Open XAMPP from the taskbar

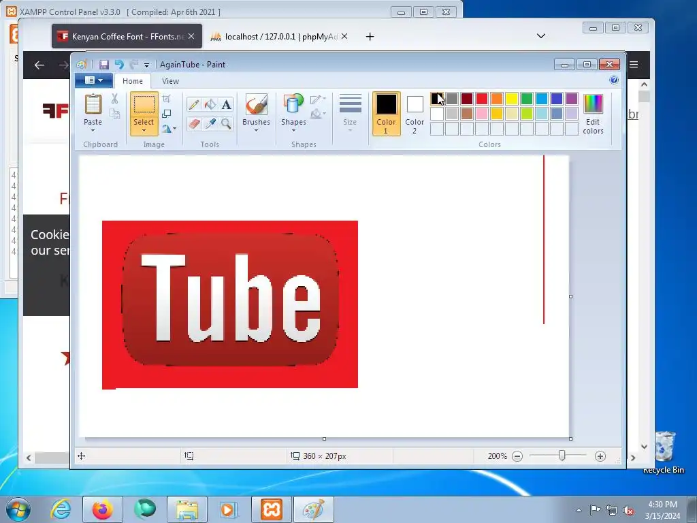click(x=272, y=509)
